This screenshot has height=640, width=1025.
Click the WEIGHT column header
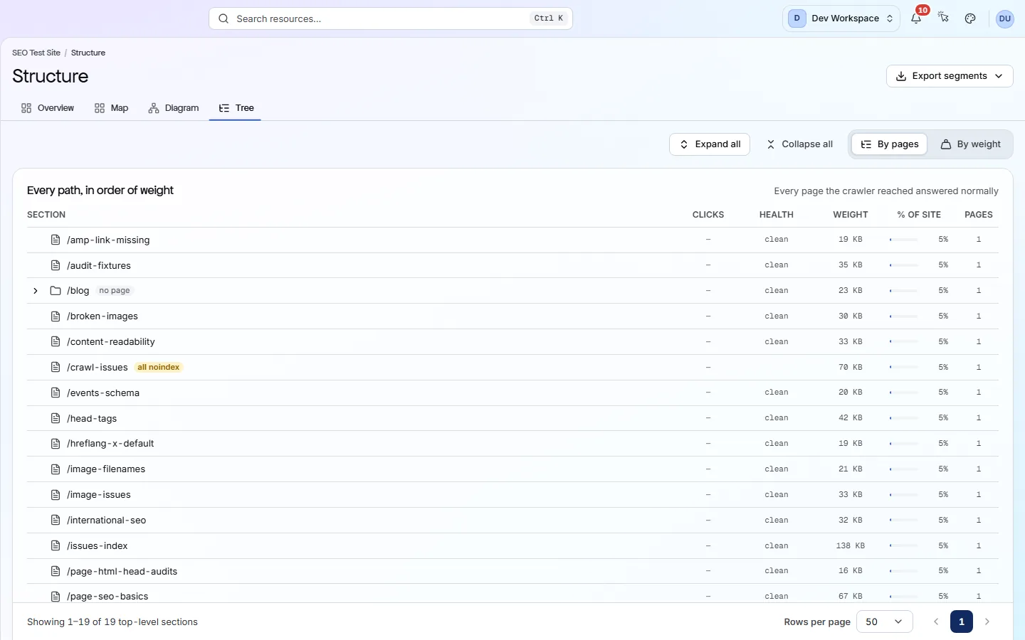pos(851,215)
